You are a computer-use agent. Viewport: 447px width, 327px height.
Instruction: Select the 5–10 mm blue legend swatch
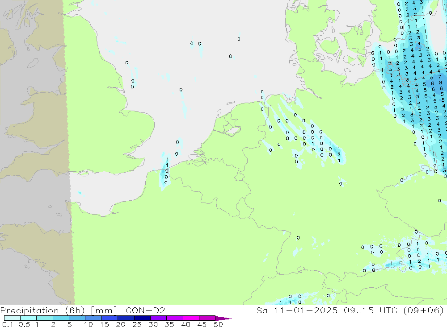(x=77, y=318)
